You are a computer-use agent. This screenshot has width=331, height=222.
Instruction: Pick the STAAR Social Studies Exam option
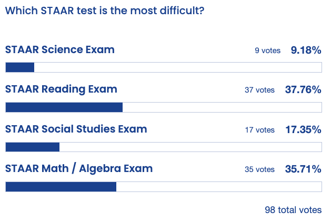76,129
